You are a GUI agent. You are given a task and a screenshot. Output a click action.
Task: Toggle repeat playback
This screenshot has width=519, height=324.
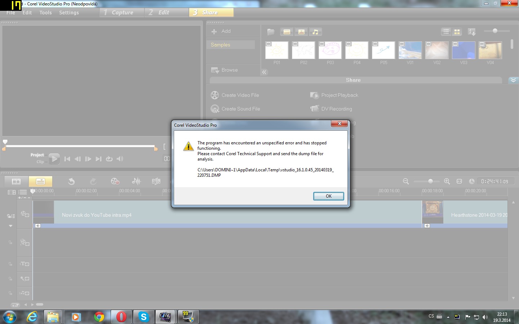pyautogui.click(x=109, y=159)
